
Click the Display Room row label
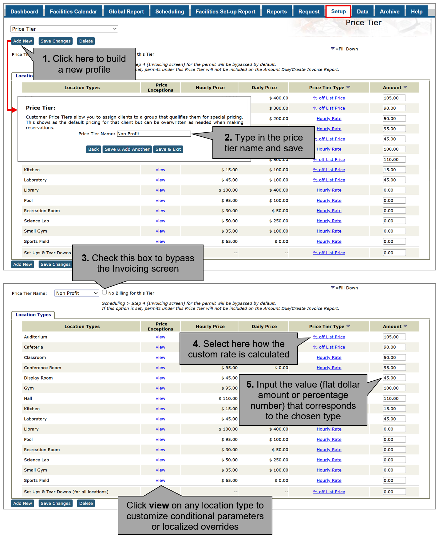tap(38, 378)
